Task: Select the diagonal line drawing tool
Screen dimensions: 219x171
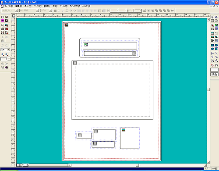Action: [x=216, y=53]
